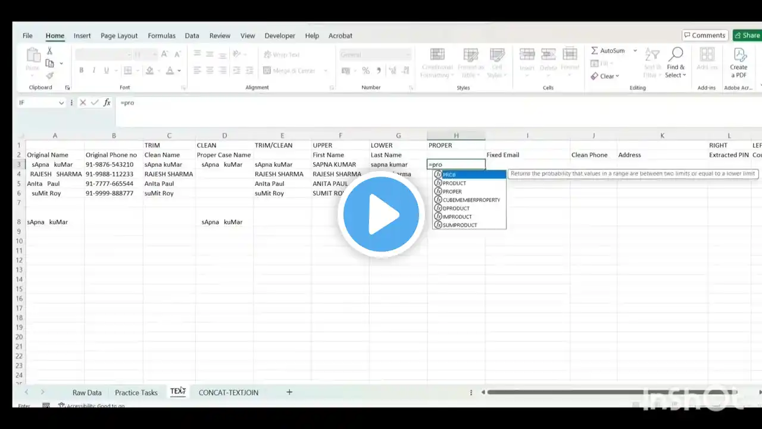Click the Increase Font Size icon
762x429 pixels.
click(x=165, y=54)
